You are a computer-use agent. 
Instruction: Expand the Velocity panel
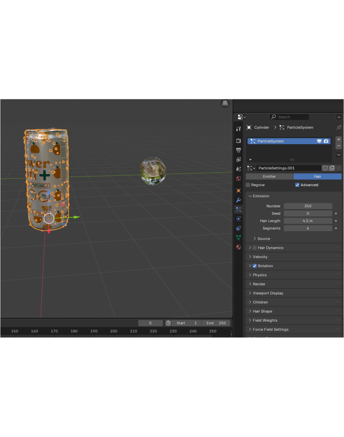pyautogui.click(x=260, y=257)
